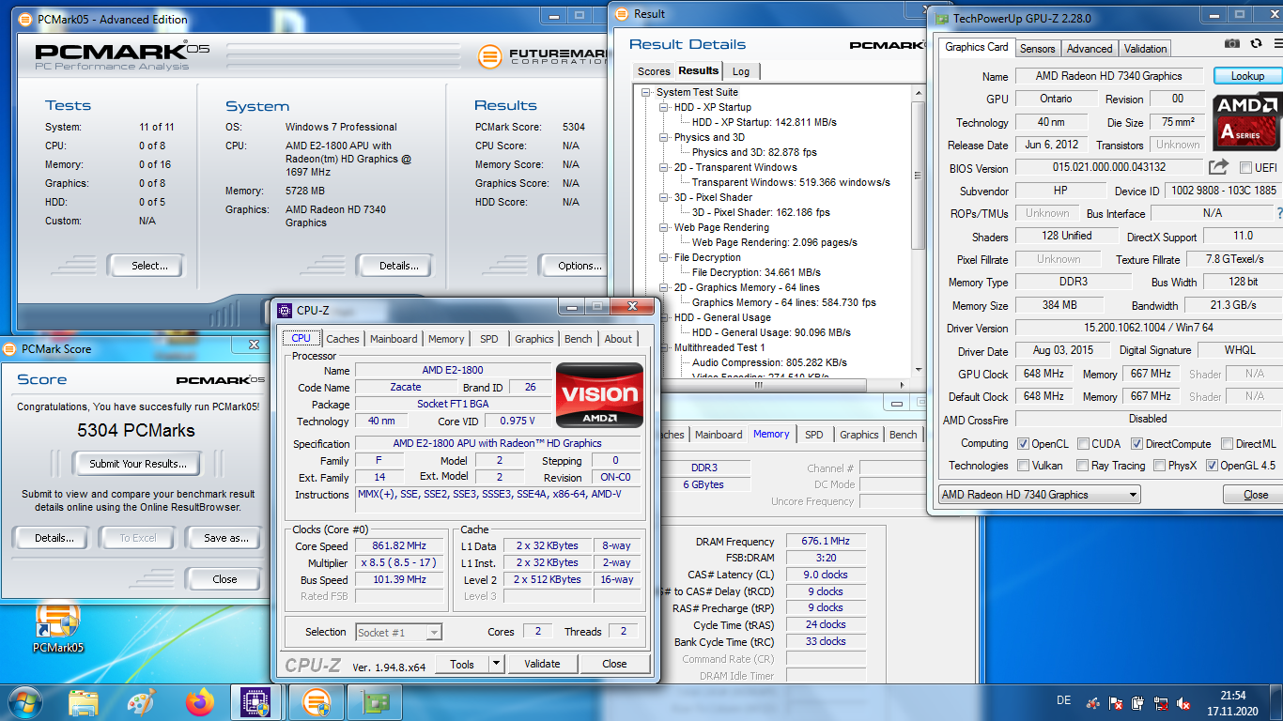
Task: Click the Result window title bar icon
Action: tap(622, 14)
